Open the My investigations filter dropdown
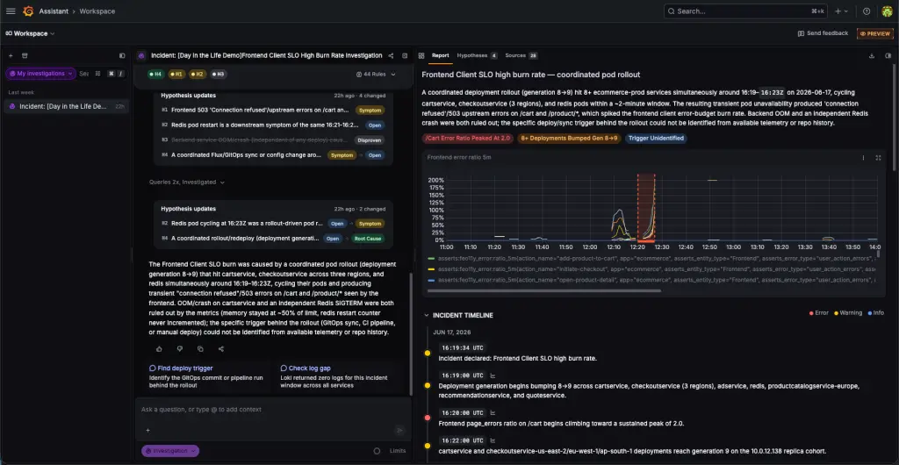This screenshot has height=465, width=899. click(40, 74)
